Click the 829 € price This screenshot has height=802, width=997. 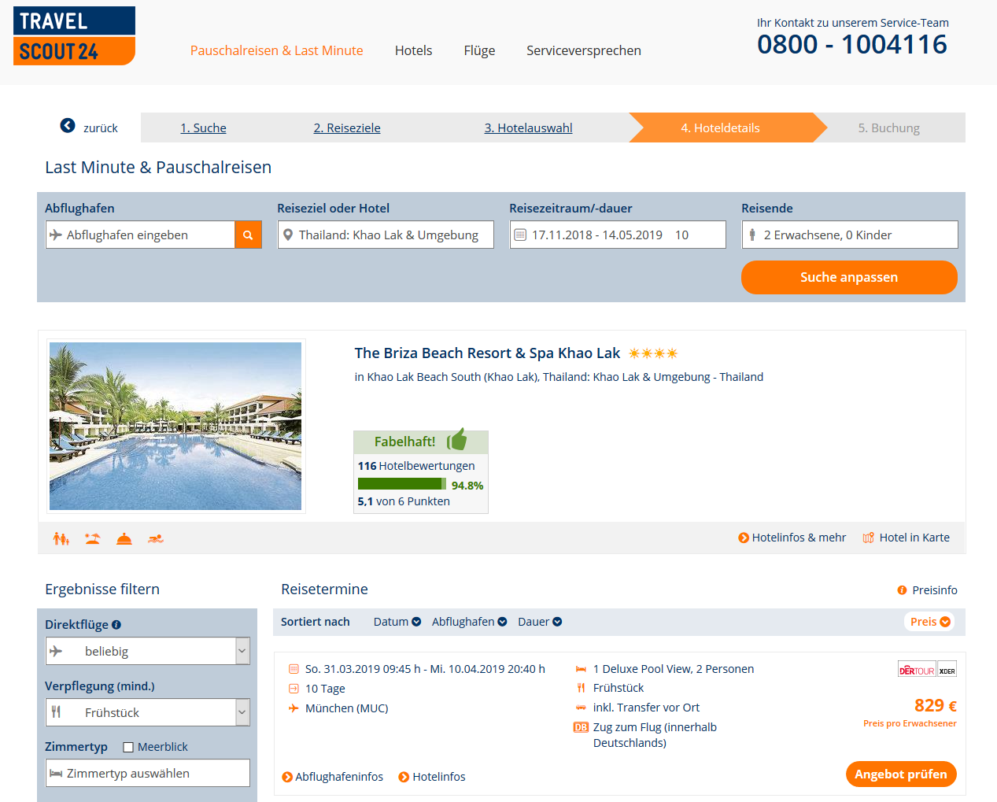pos(935,705)
